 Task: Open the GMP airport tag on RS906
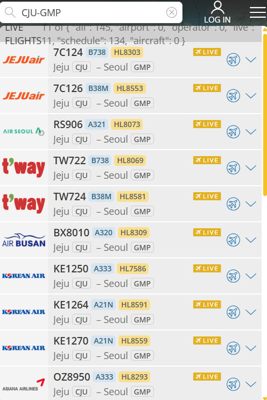click(x=142, y=139)
